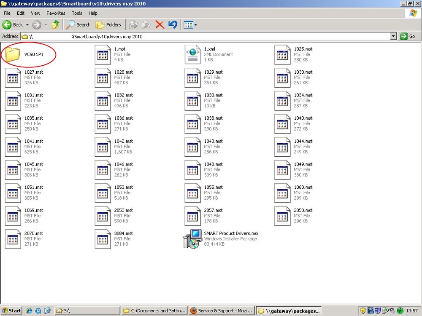
Task: Open the Search pane
Action: [x=78, y=25]
